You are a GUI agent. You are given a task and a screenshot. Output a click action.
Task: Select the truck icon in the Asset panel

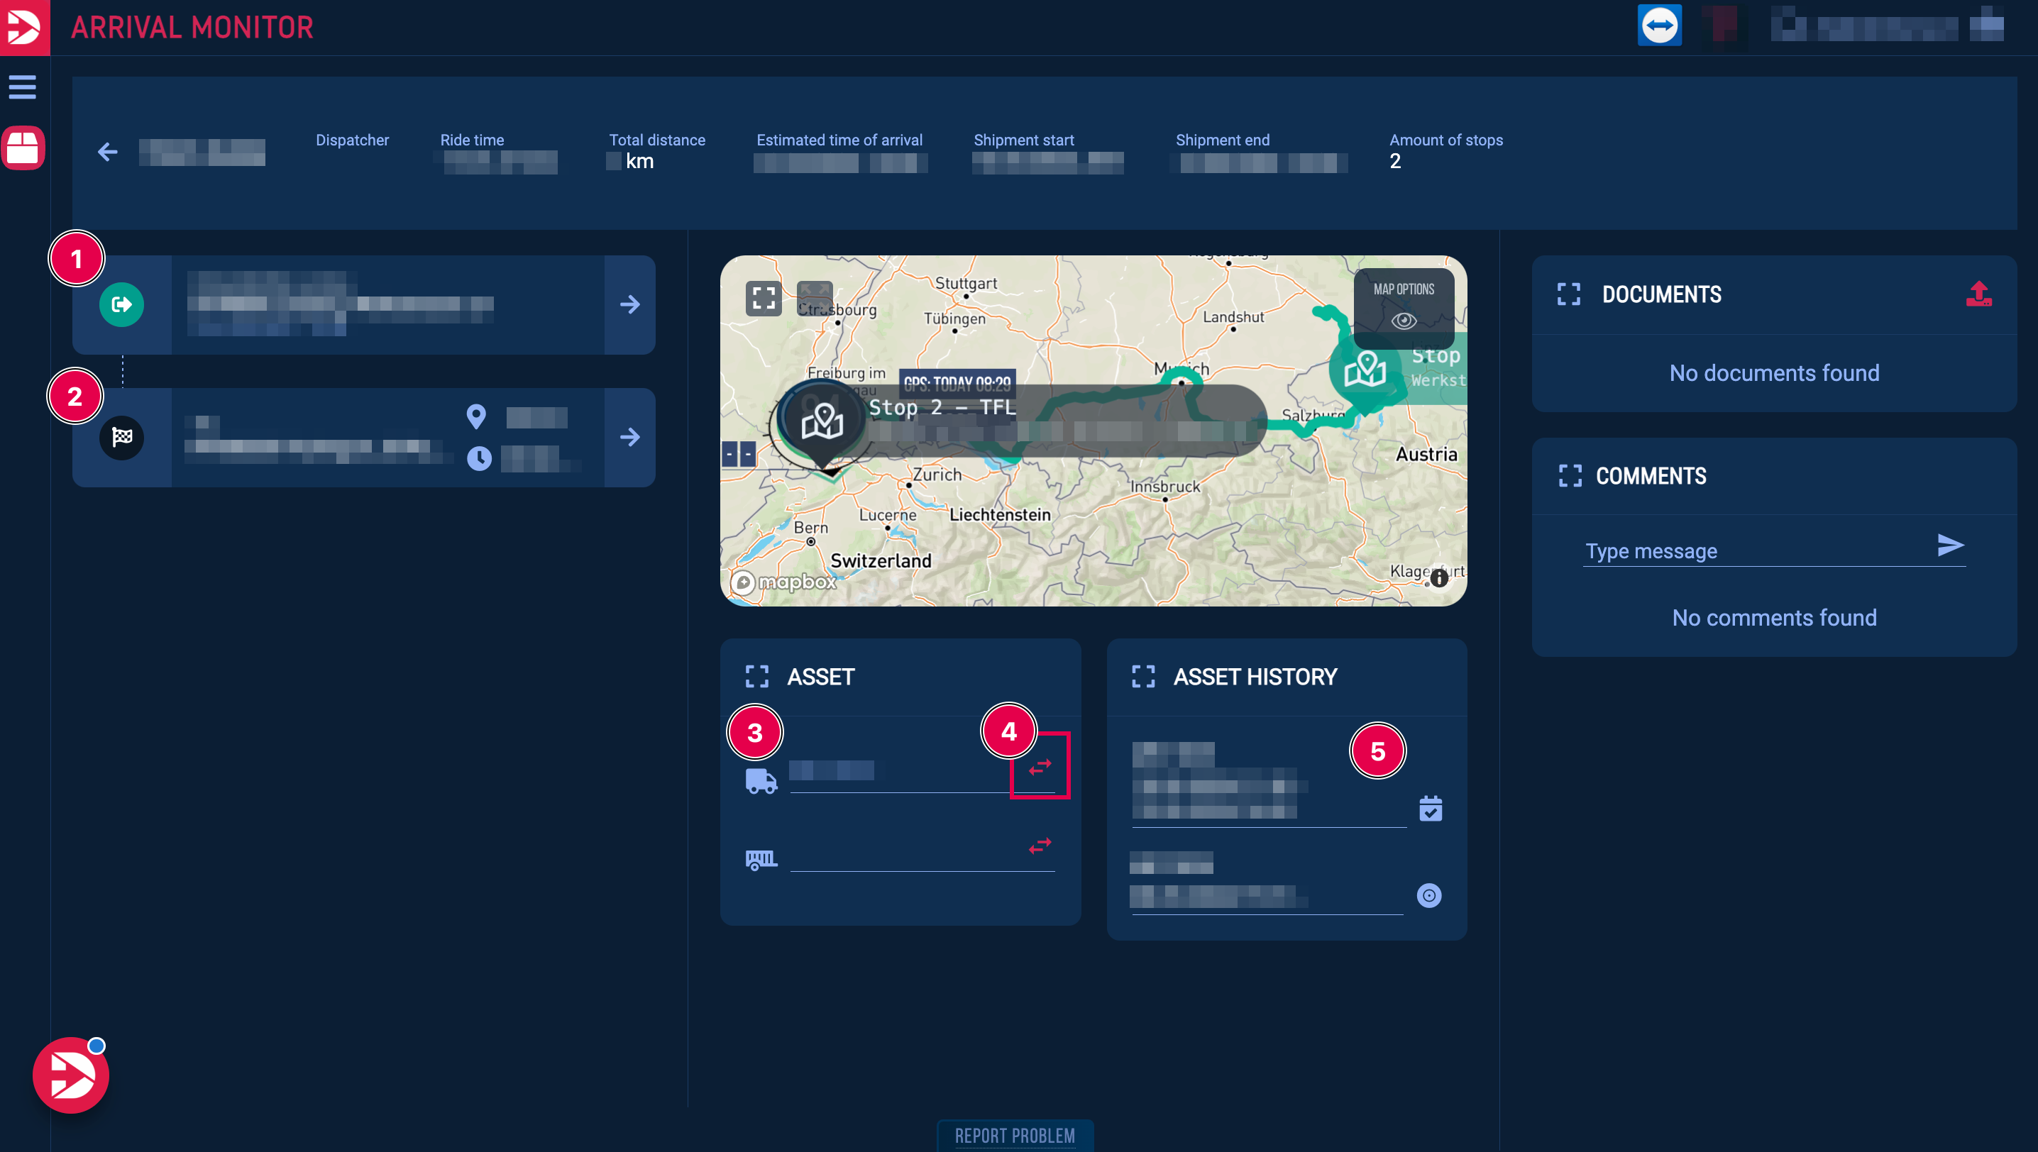tap(761, 782)
